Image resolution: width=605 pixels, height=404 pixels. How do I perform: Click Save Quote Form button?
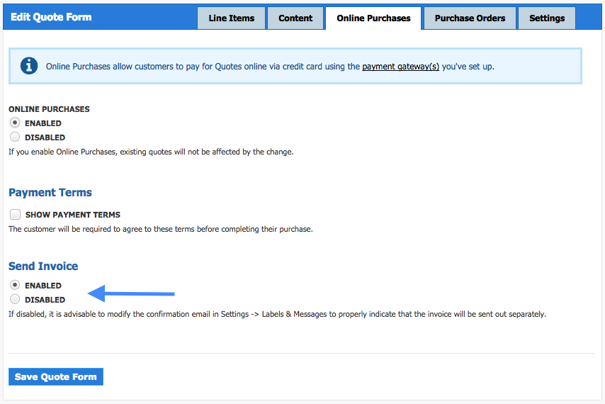(56, 376)
